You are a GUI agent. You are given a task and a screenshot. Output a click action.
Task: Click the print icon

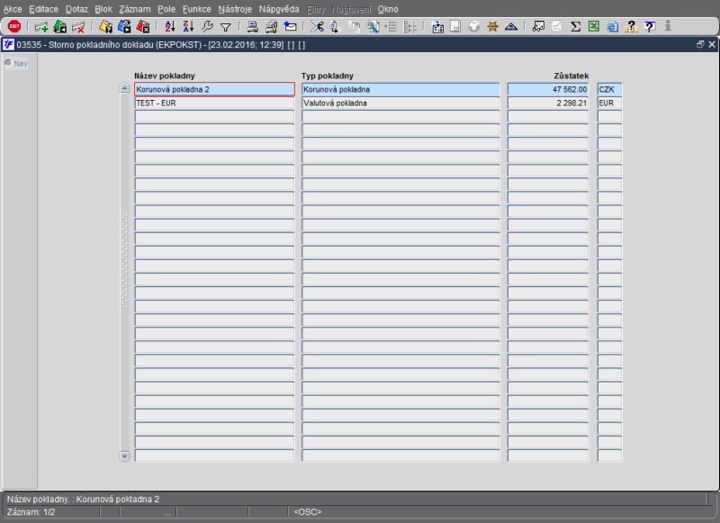(252, 27)
